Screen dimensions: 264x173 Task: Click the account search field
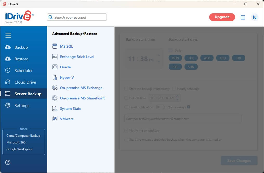tap(77, 17)
